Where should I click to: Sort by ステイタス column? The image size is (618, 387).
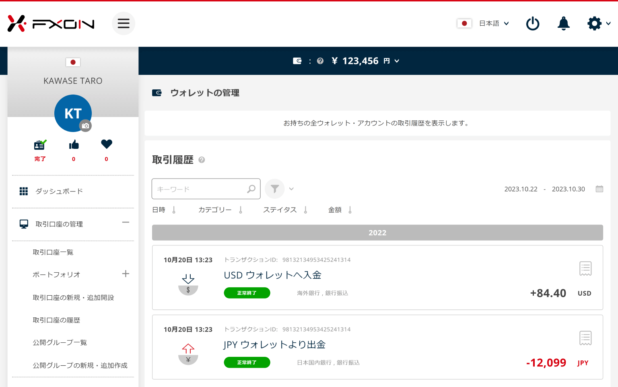285,210
